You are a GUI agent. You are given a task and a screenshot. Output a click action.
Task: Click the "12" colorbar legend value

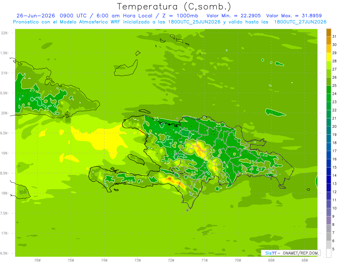[x=334, y=192]
